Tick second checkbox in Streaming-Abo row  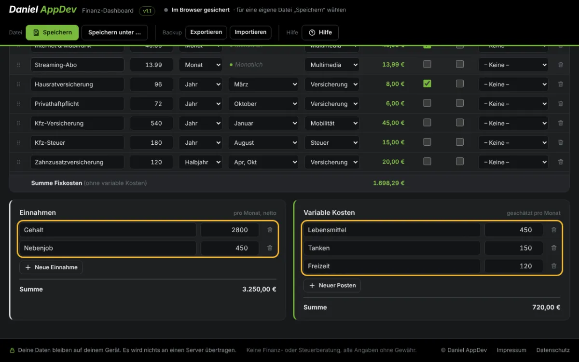[x=460, y=64]
